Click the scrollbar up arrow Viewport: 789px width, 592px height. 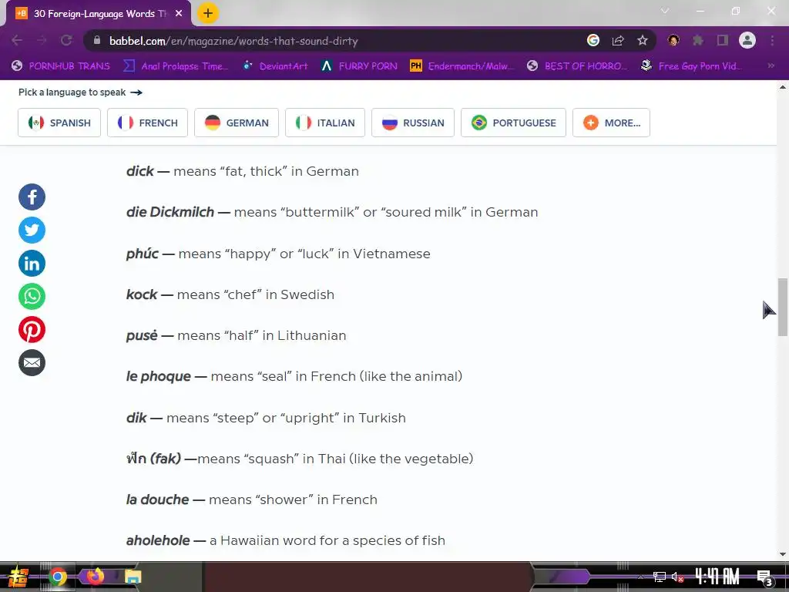pos(783,87)
